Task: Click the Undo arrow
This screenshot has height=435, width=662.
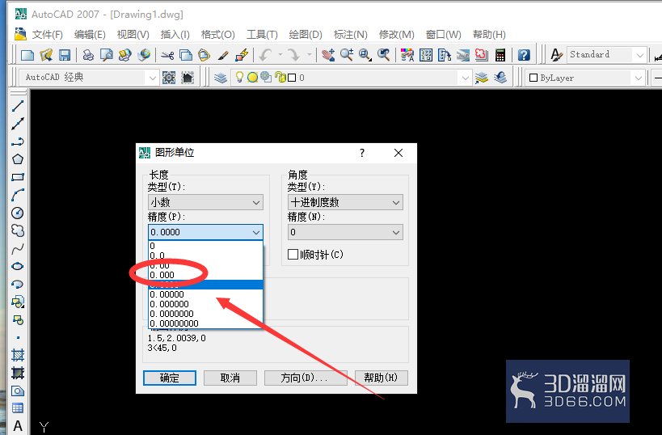Action: [266, 55]
